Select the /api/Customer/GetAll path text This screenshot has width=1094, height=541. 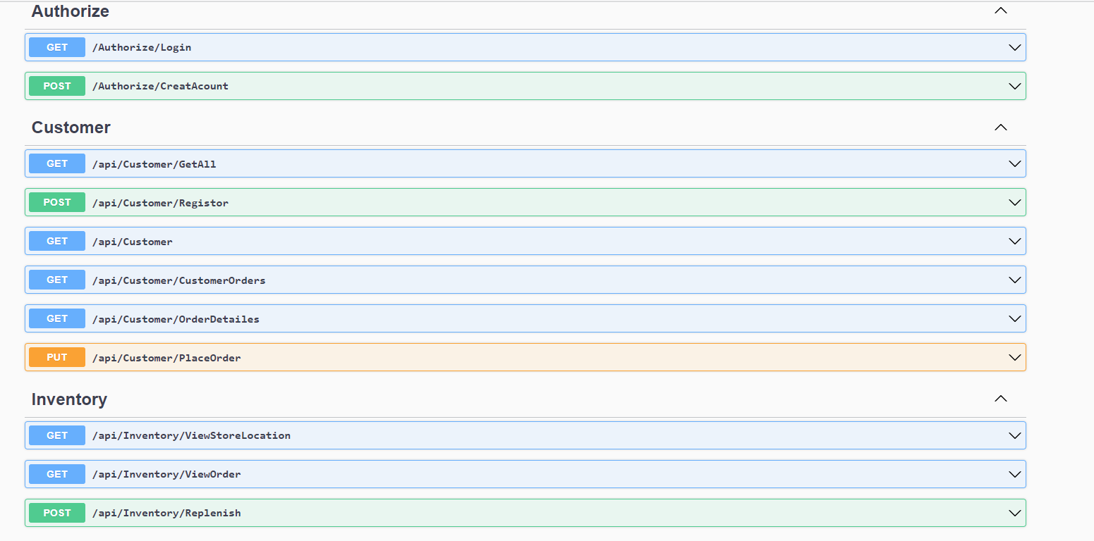point(154,164)
